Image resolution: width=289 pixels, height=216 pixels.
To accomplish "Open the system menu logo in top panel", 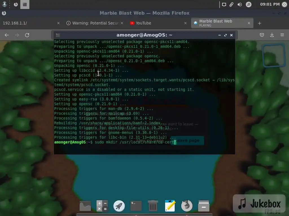I will [x=5, y=4].
